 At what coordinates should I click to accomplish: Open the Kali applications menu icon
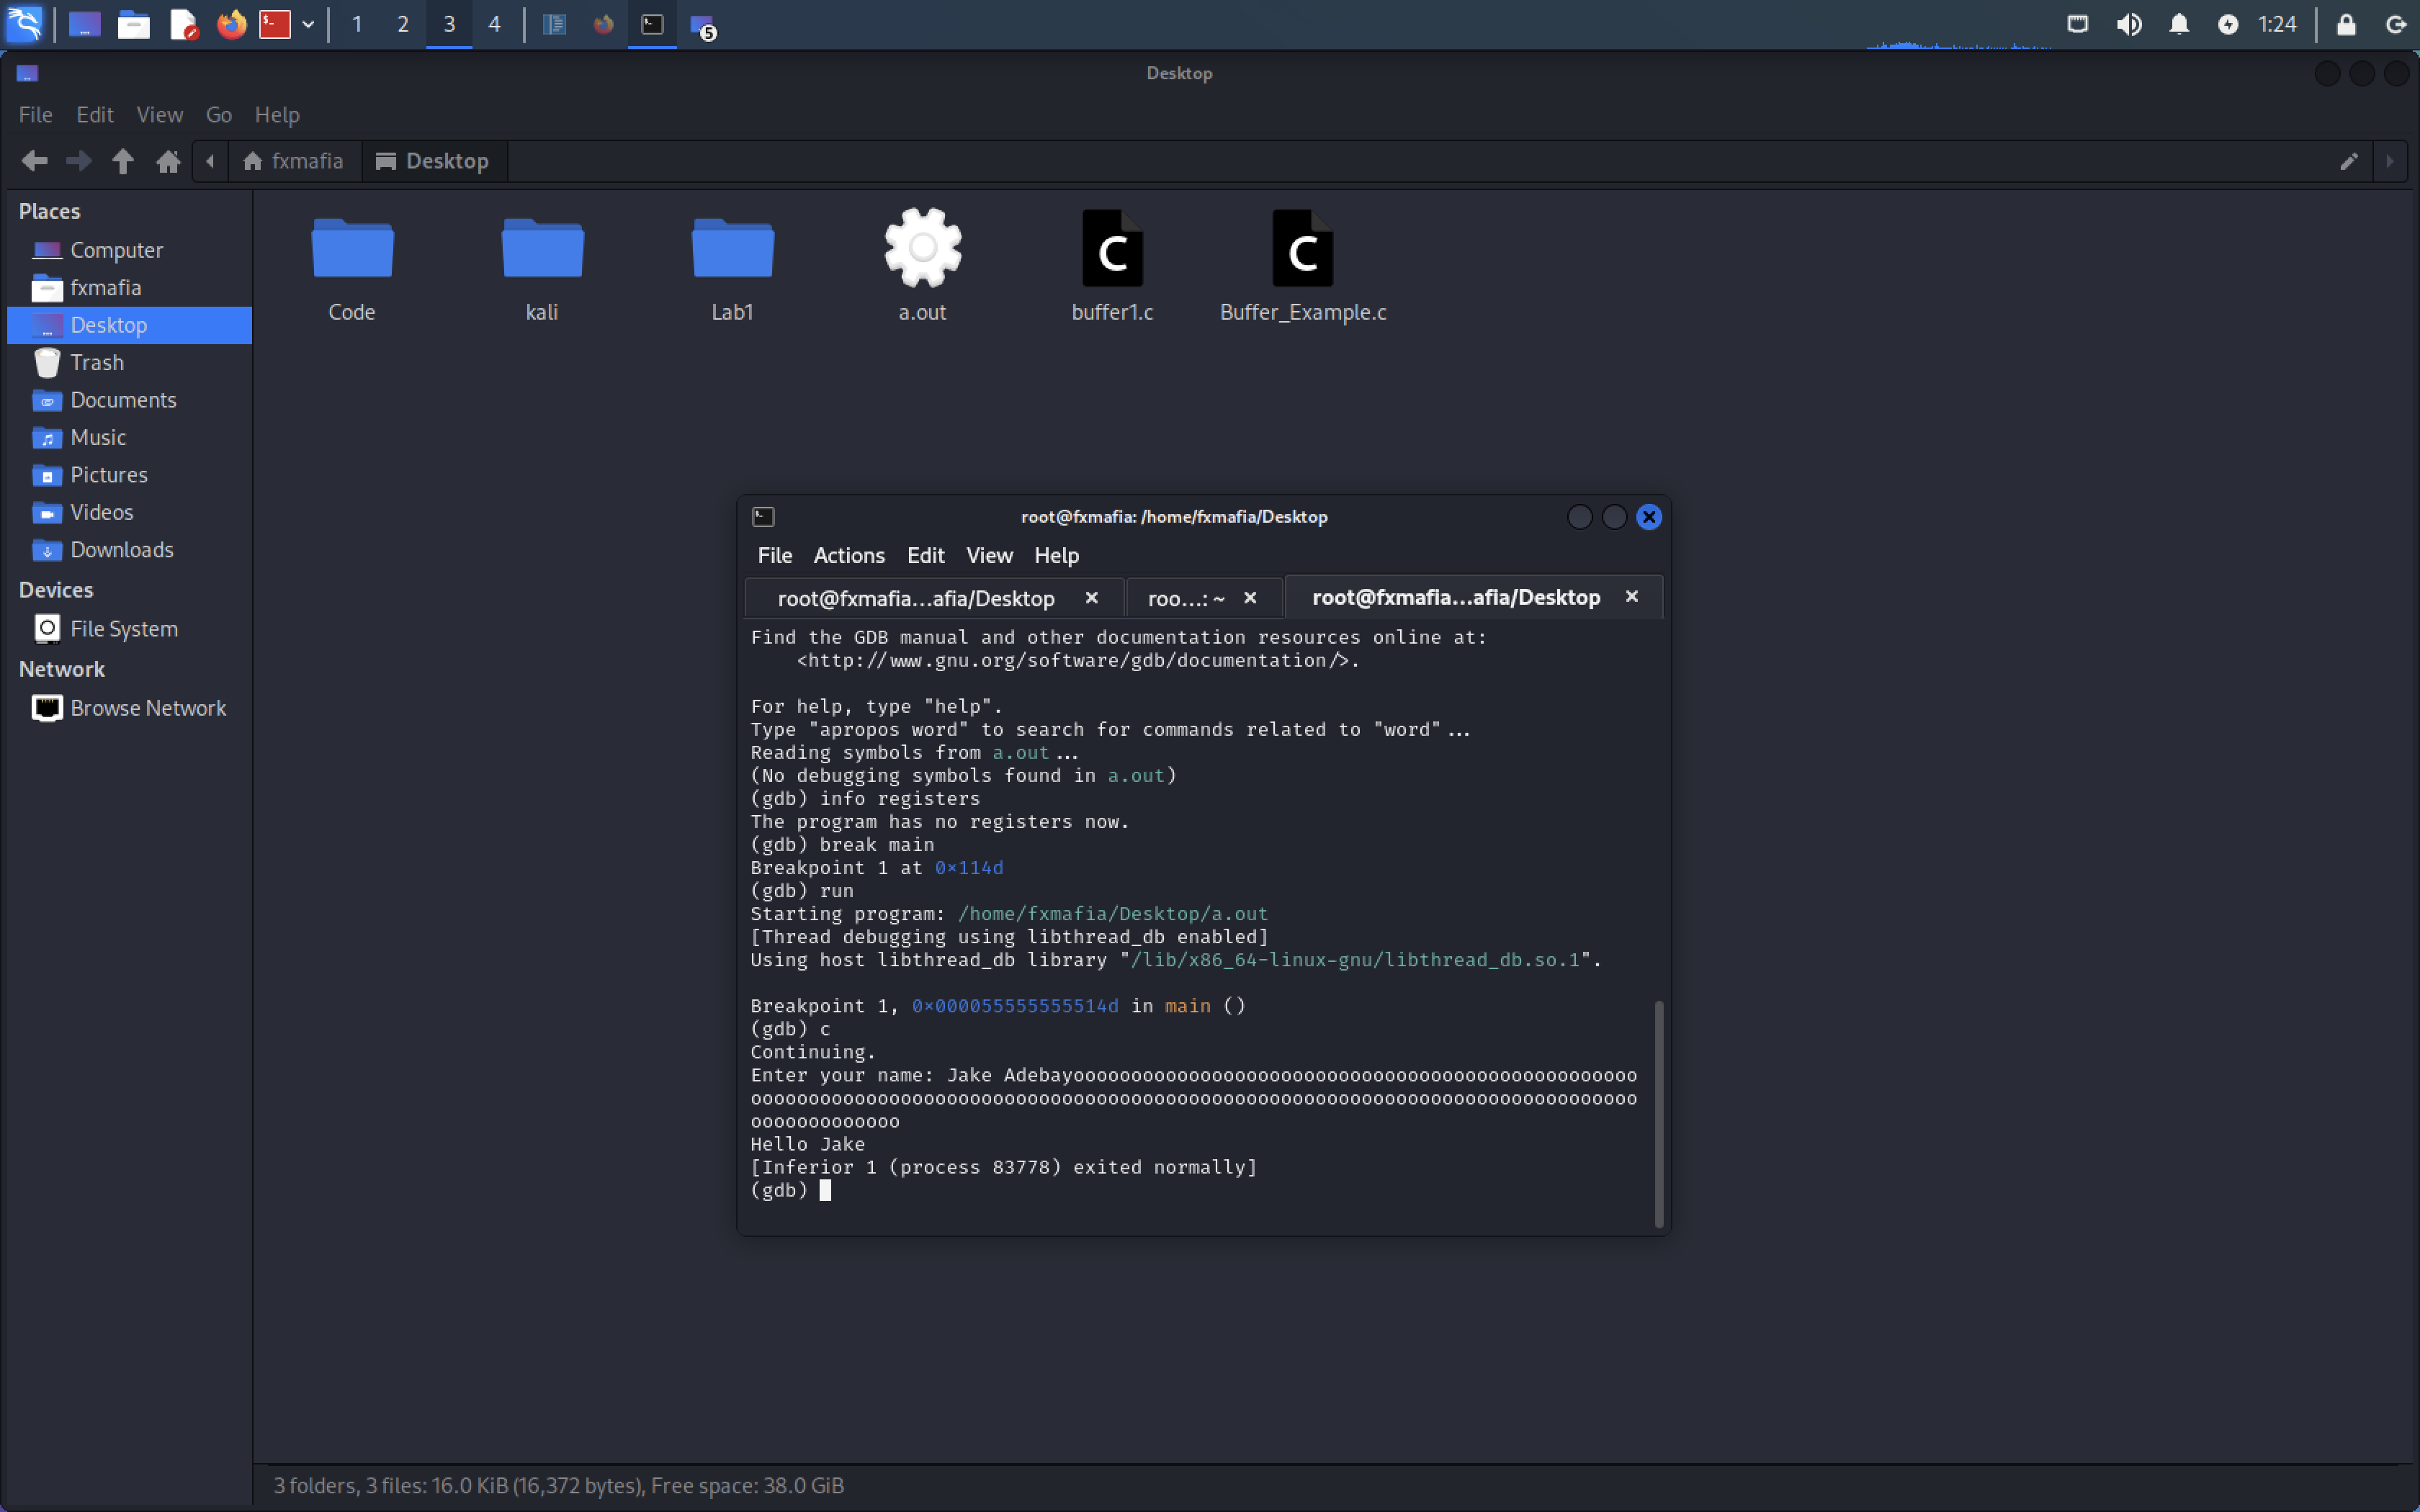pos(24,24)
